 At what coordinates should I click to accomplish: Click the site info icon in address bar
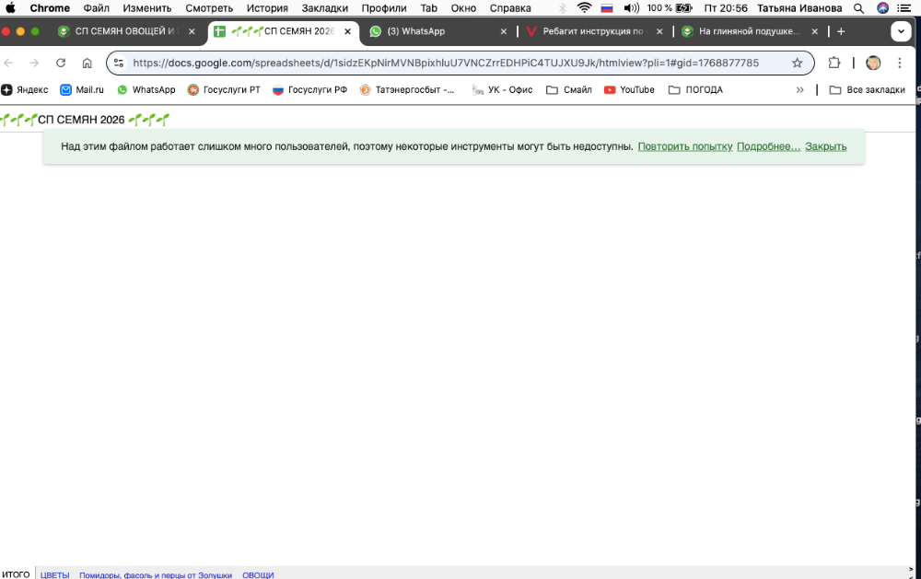click(x=119, y=64)
